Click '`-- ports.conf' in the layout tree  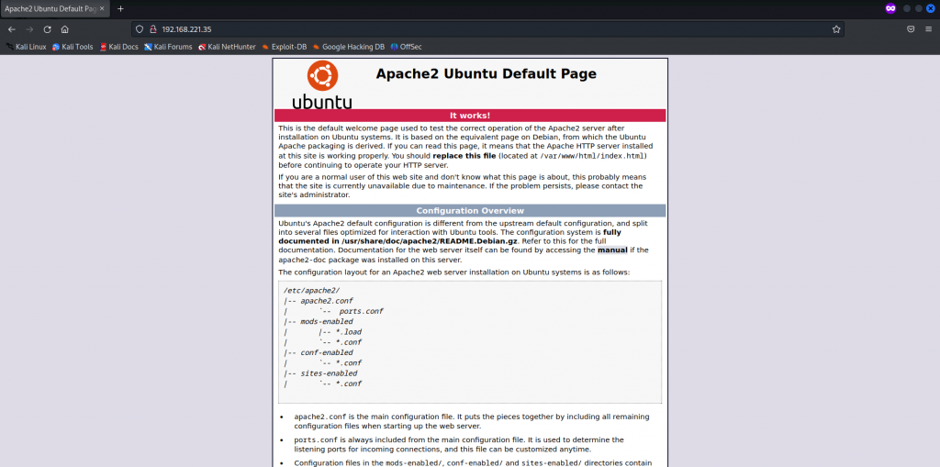point(352,311)
